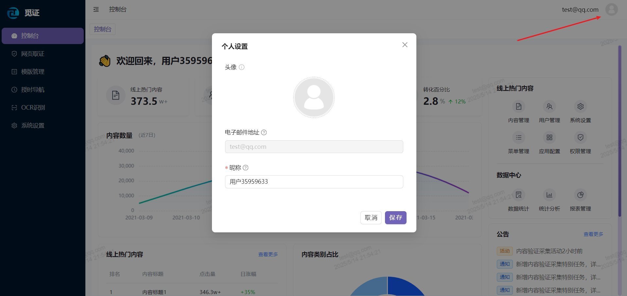627x296 pixels.
Task: Click 查看更多 link in 公告 panel
Action: (593, 234)
